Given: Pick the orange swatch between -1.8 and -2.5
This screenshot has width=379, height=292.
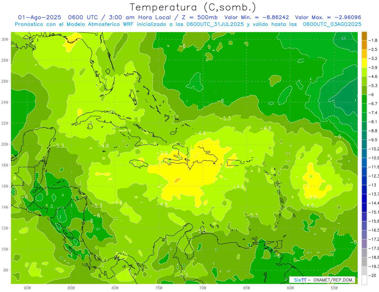Looking at the screenshot, I should click(364, 45).
